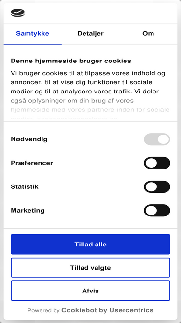Image resolution: width=181 pixels, height=323 pixels.
Task: Choose the Tillad valgte button
Action: pos(91,268)
